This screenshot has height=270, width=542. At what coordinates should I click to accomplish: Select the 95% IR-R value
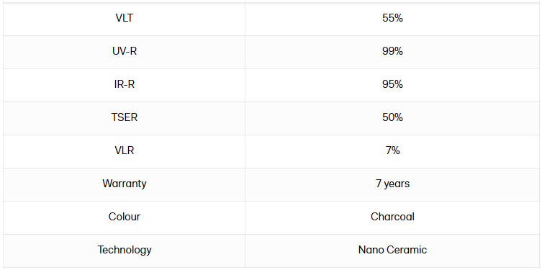coord(392,84)
